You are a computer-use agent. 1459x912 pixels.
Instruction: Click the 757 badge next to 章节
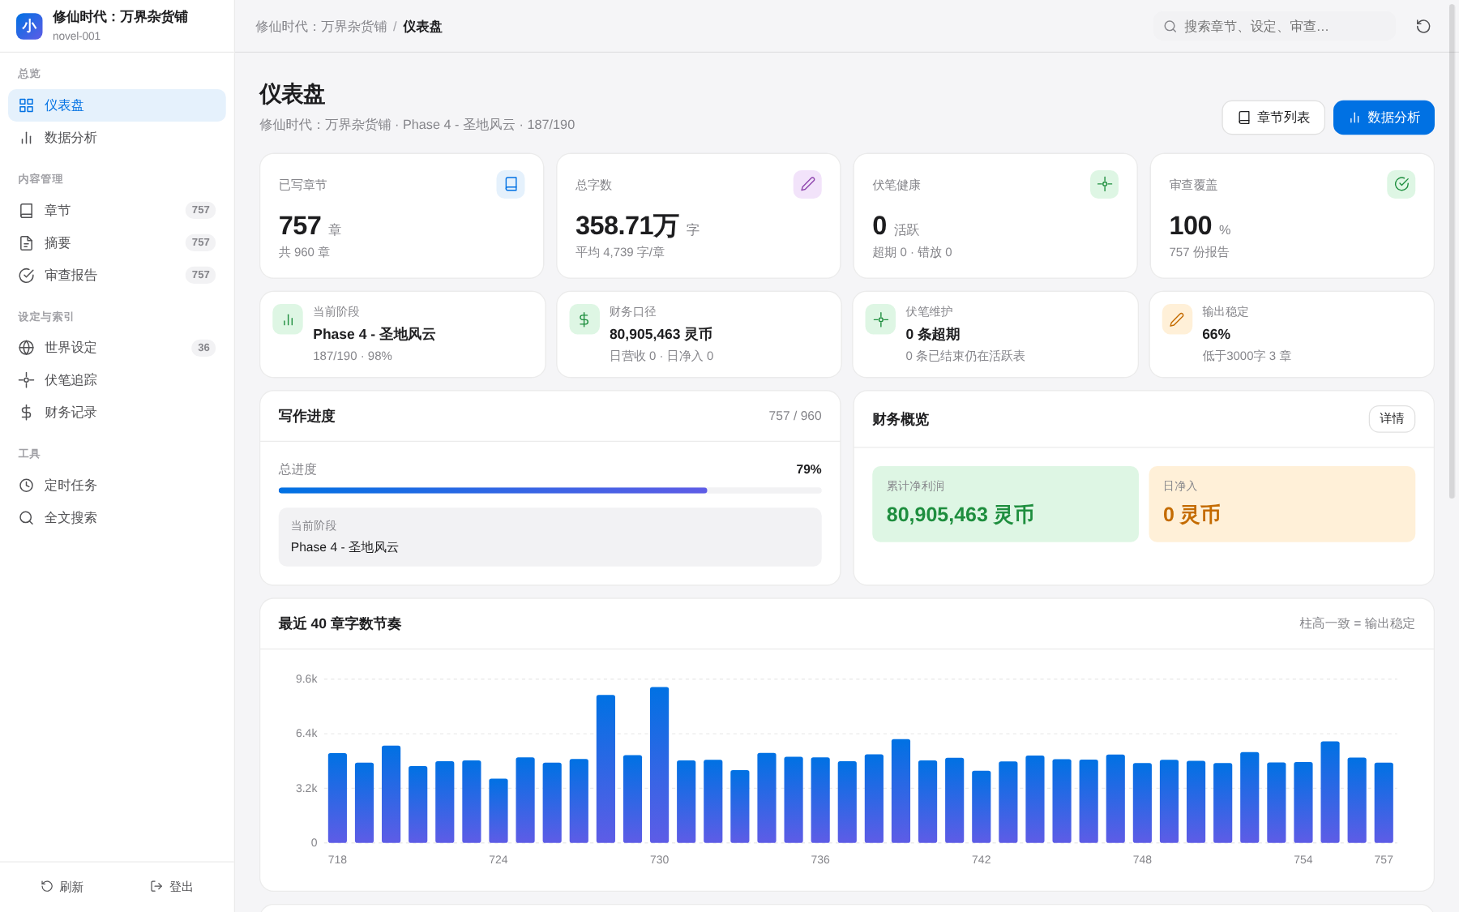point(200,210)
